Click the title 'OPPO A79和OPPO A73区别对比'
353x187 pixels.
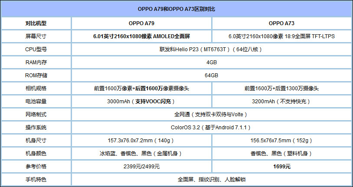coord(176,9)
